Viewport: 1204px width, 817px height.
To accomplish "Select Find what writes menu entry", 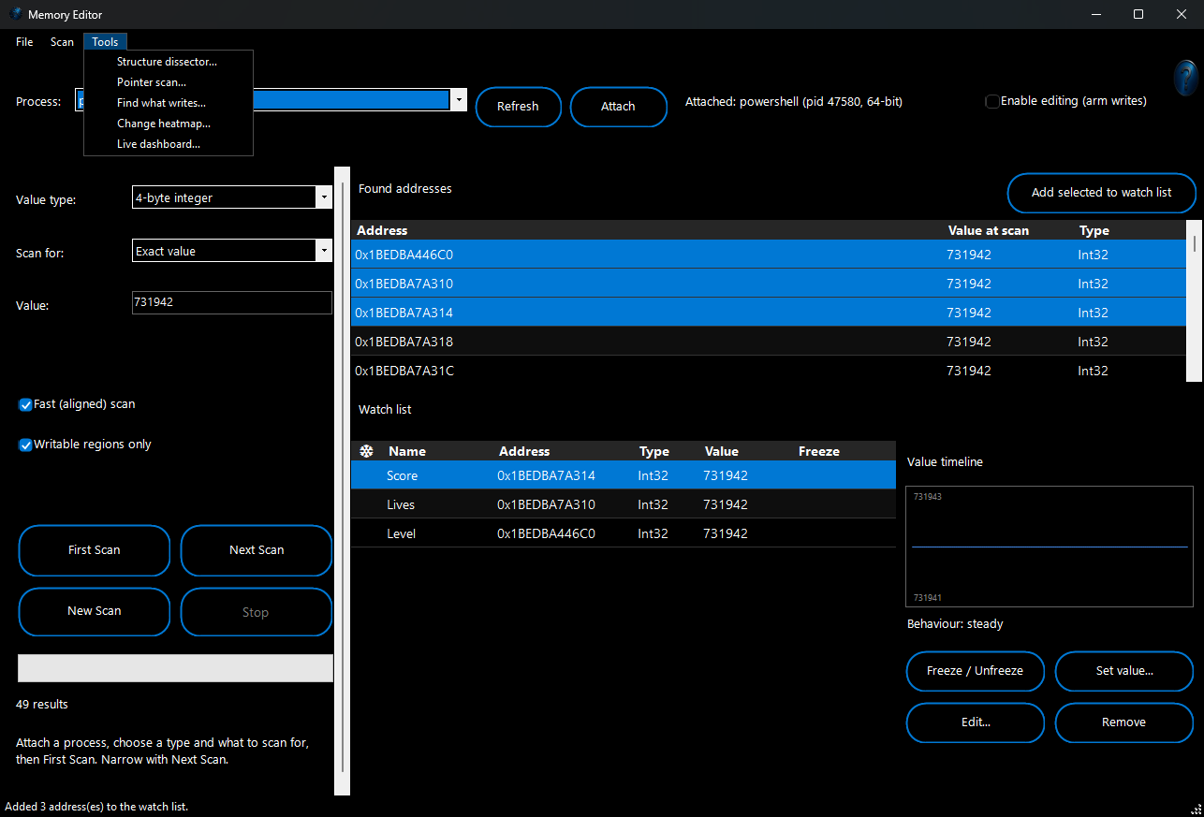I will point(168,103).
